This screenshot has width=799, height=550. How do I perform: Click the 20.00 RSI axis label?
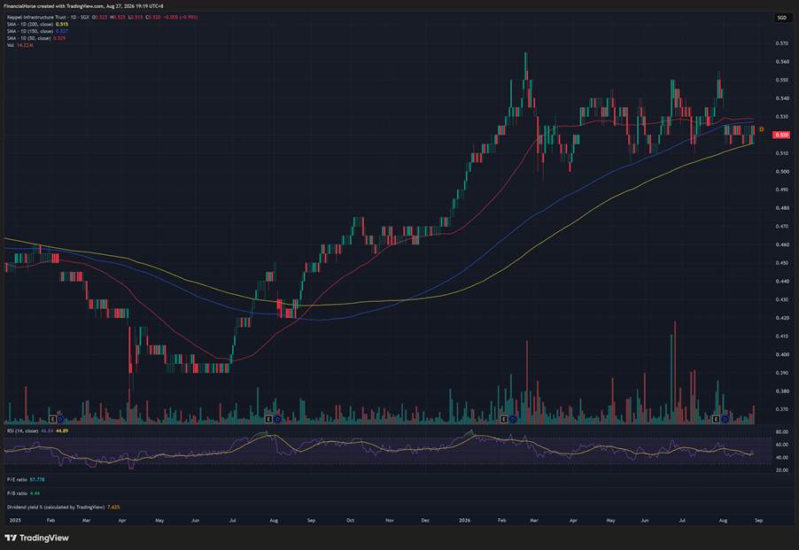tap(781, 470)
